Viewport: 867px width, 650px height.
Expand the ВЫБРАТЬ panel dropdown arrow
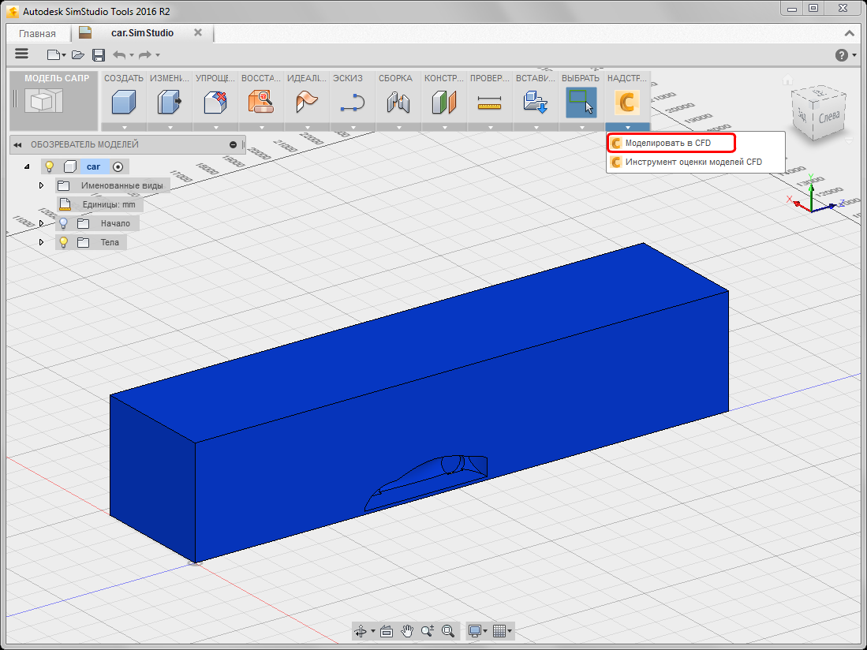pos(581,128)
